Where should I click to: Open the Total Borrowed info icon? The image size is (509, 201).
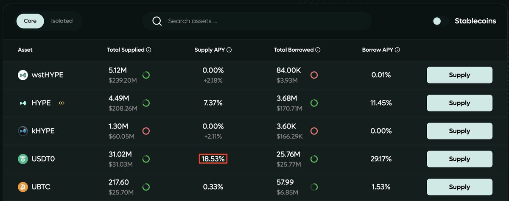point(318,50)
